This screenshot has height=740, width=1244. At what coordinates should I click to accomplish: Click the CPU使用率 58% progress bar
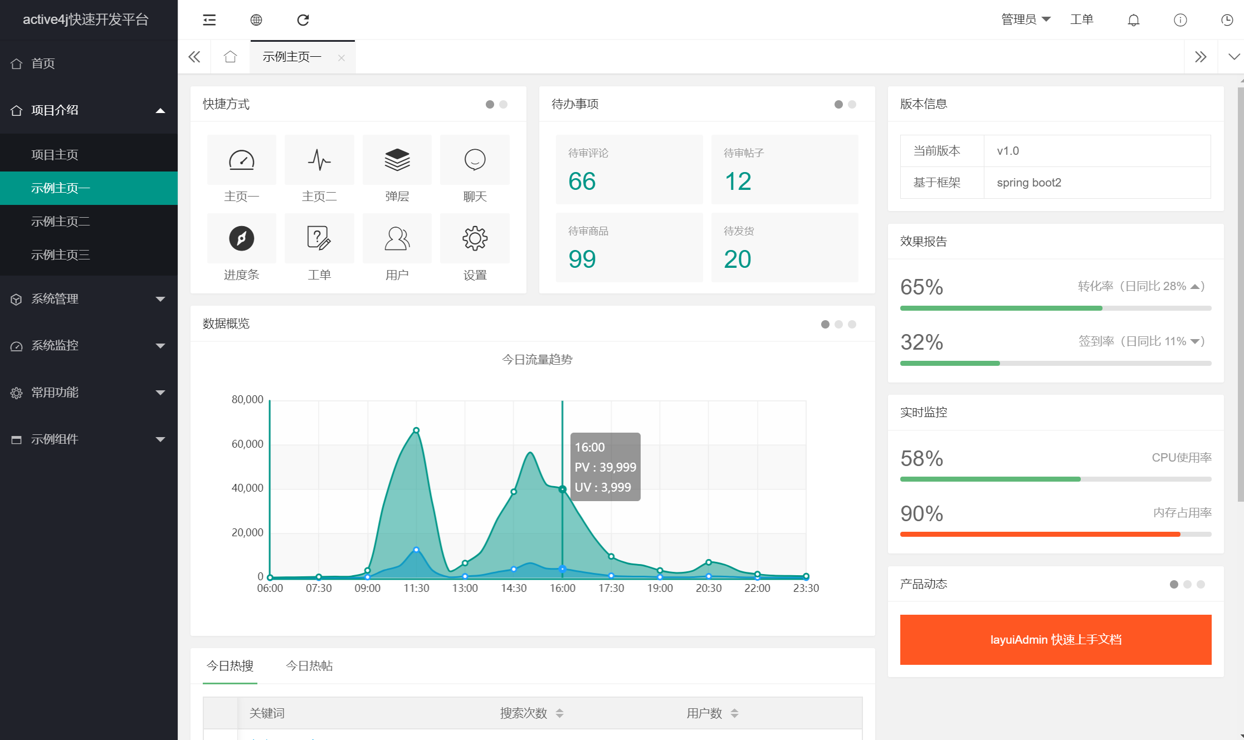pyautogui.click(x=1056, y=479)
